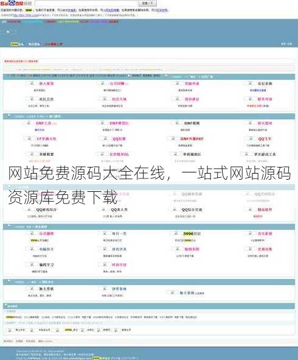The width and height of the screenshot is (298, 360).
Task: Click forum icon beside 每日一笑
Action: pyautogui.click(x=105, y=233)
